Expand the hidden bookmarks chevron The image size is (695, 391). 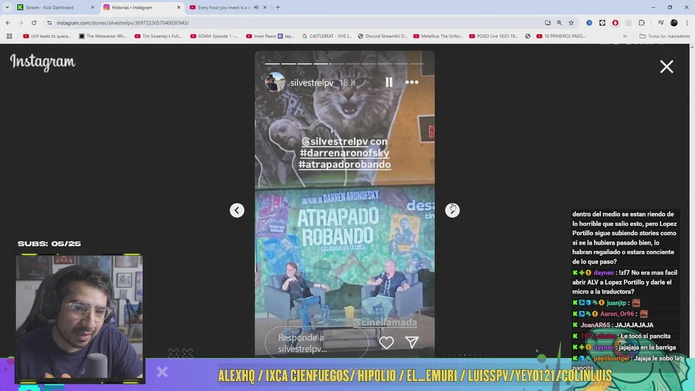coord(625,36)
